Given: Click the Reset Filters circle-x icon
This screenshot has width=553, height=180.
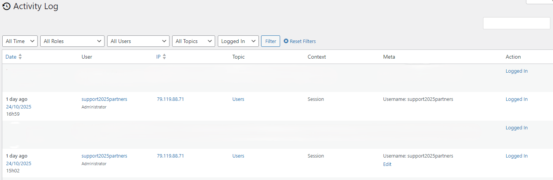Looking at the screenshot, I should pos(286,41).
